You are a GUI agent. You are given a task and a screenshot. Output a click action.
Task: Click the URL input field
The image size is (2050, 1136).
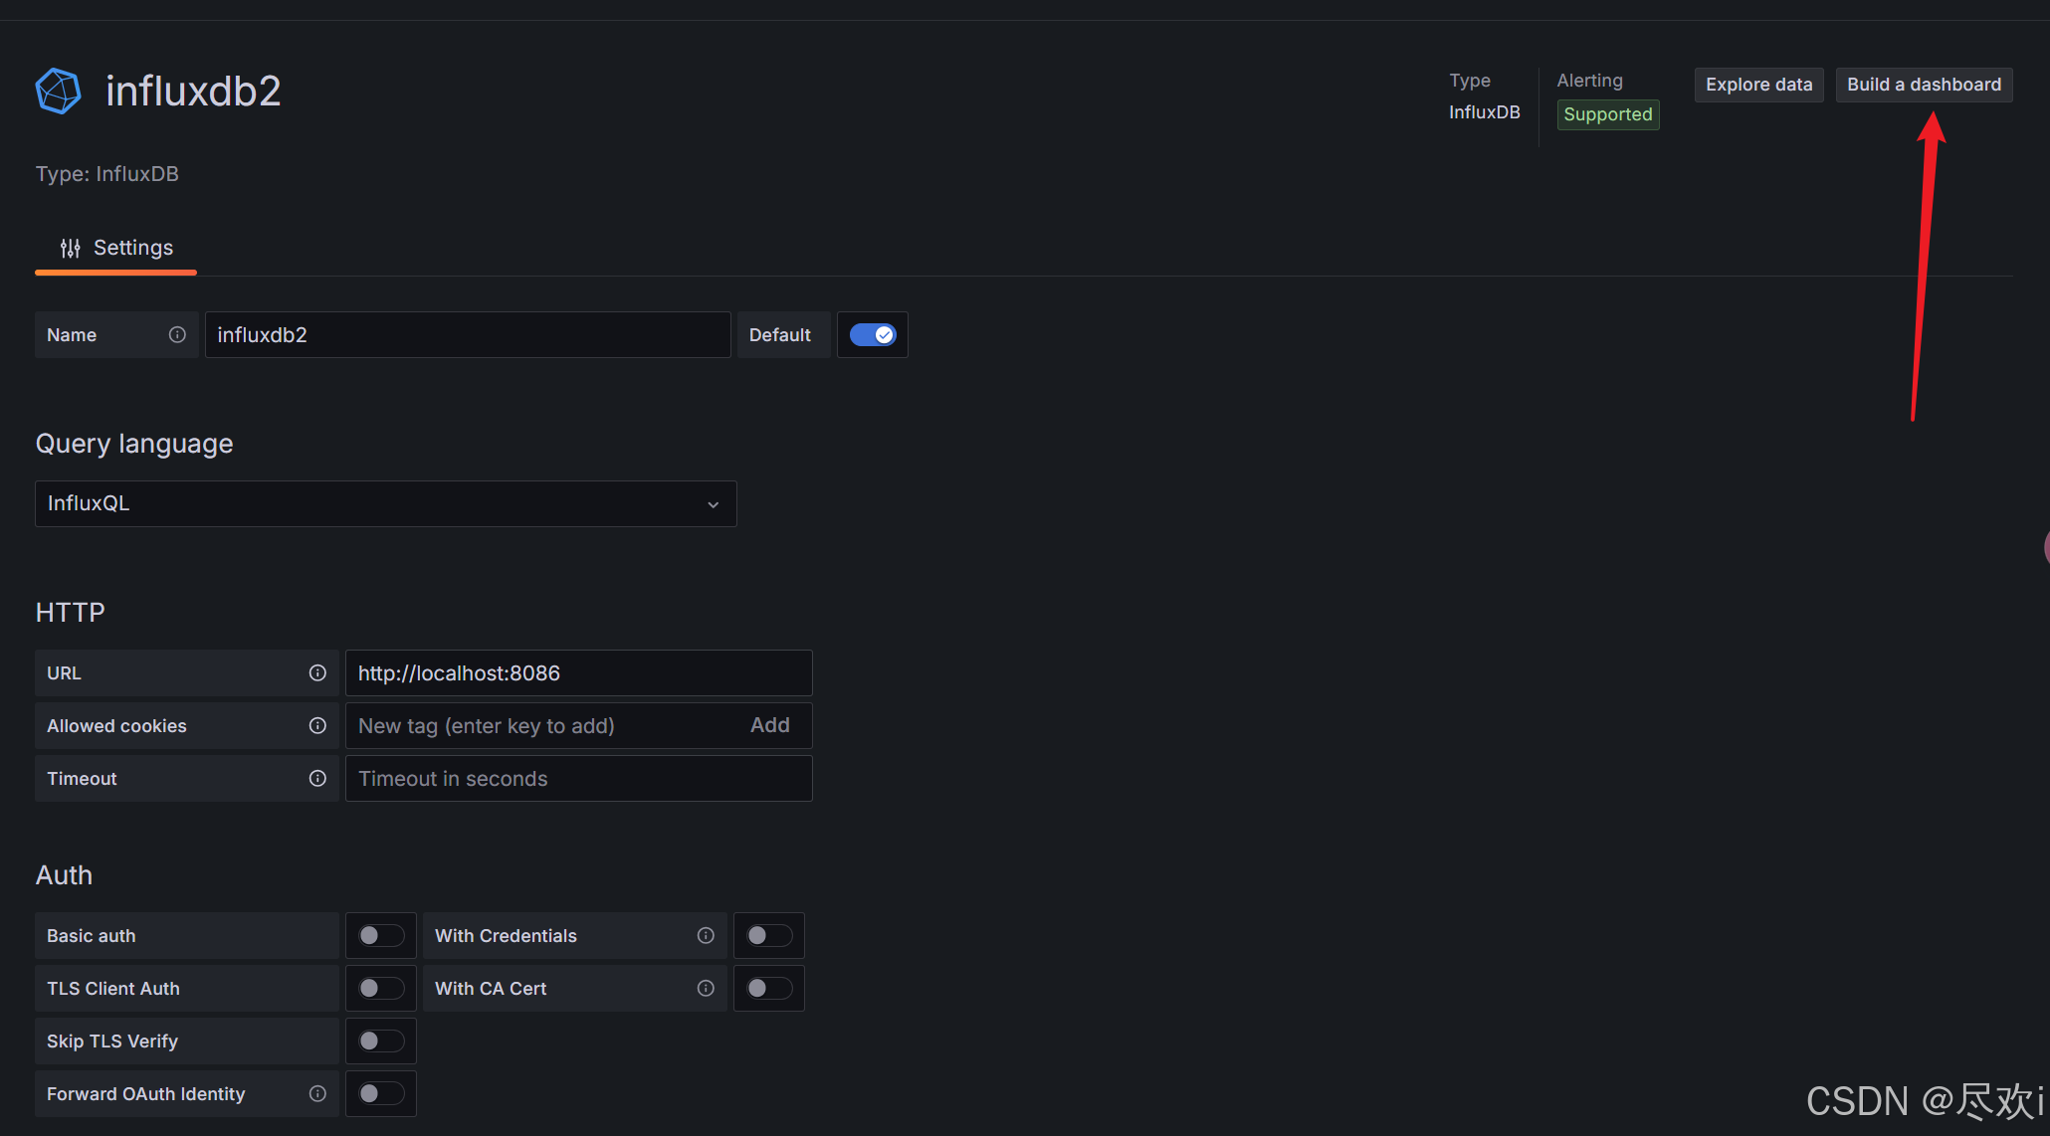(x=578, y=673)
